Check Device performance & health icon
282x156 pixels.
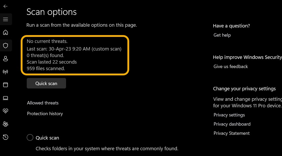click(6, 111)
